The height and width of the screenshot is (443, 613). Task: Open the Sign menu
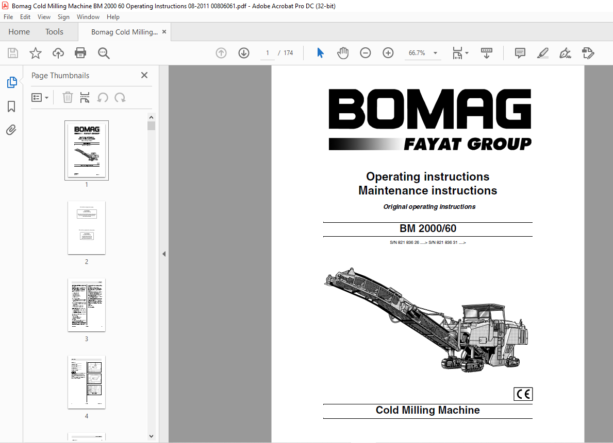(x=63, y=17)
